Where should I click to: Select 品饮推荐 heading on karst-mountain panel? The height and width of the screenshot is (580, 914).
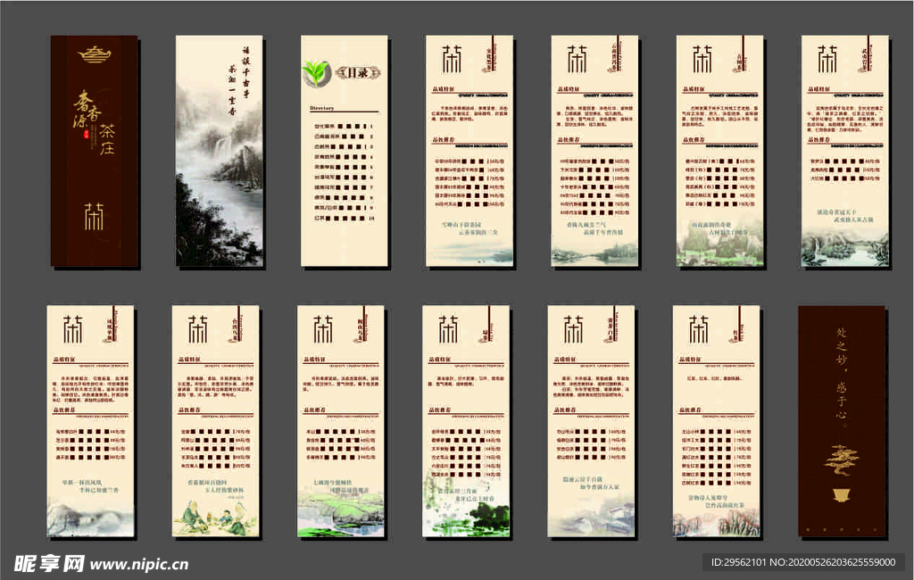694,140
